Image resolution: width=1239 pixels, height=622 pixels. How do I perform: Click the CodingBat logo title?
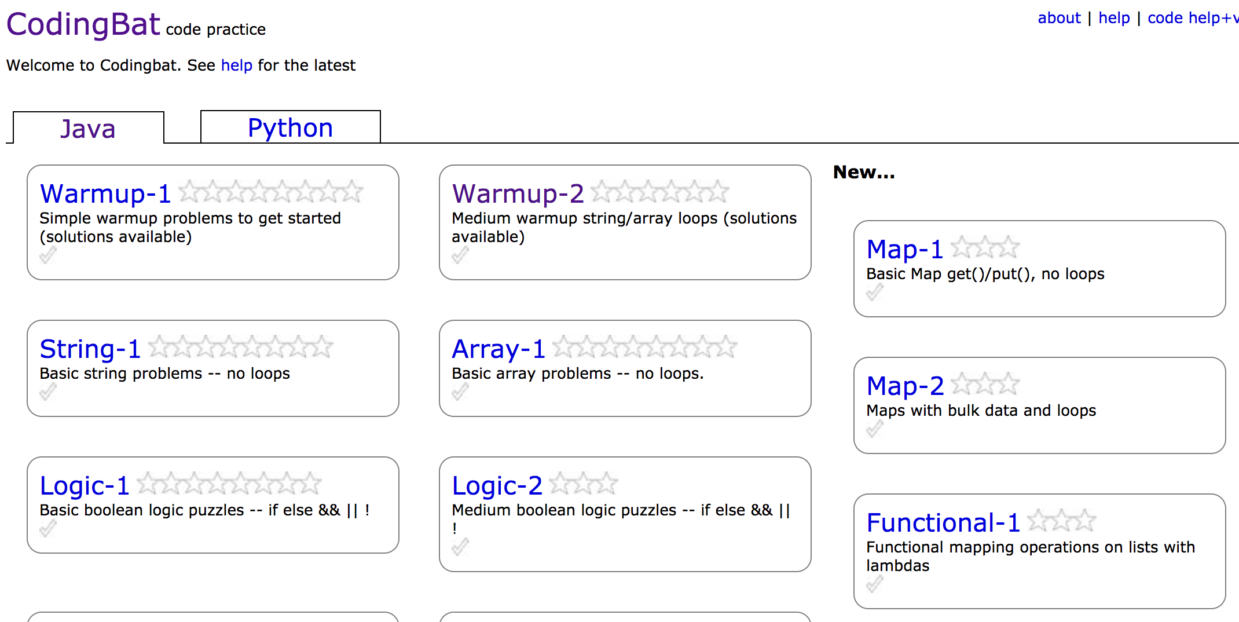click(x=83, y=24)
